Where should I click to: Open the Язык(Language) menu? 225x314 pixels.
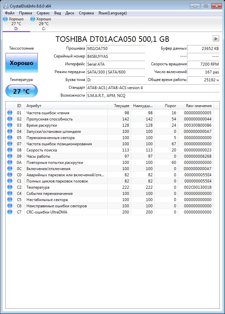[113, 13]
